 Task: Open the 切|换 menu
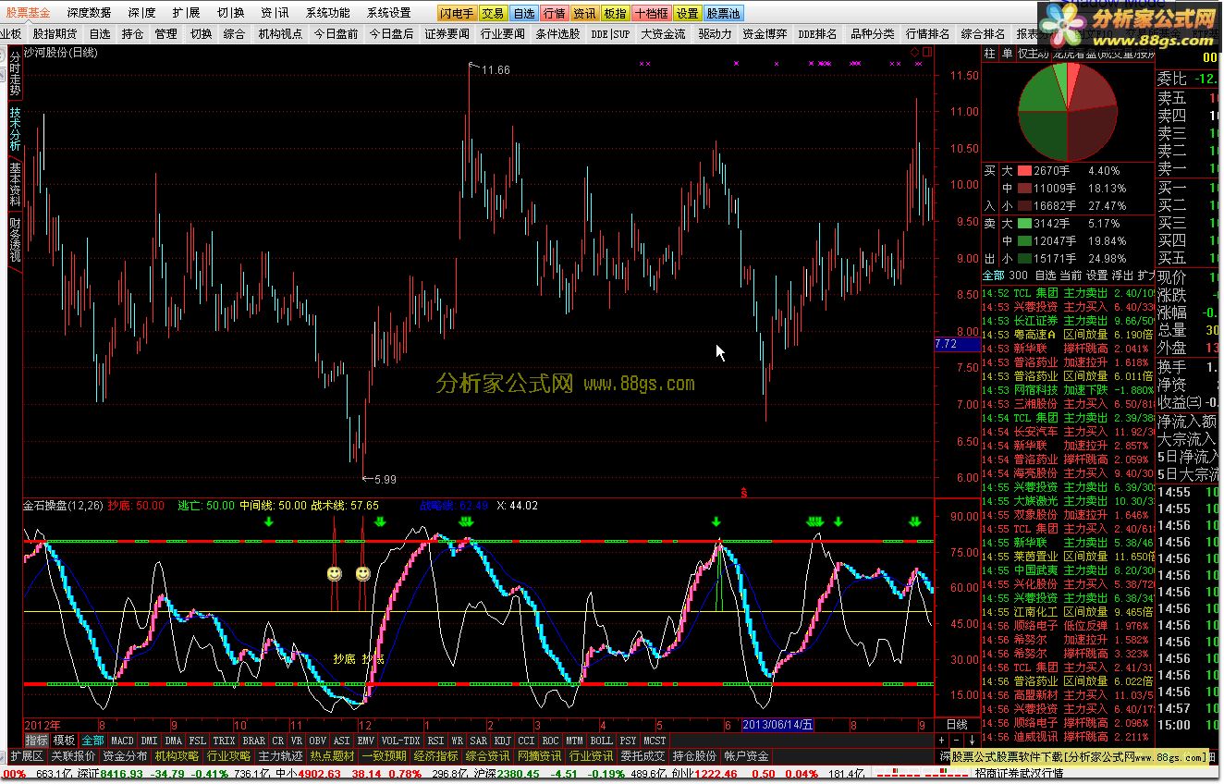pyautogui.click(x=231, y=13)
